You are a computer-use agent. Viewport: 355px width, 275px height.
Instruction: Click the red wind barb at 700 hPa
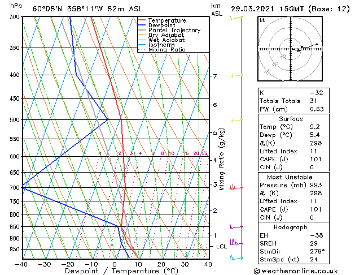236,187
